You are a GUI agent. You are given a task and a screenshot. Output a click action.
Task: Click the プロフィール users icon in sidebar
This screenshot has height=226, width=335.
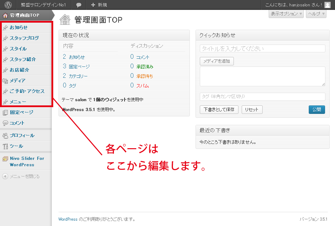click(x=5, y=135)
